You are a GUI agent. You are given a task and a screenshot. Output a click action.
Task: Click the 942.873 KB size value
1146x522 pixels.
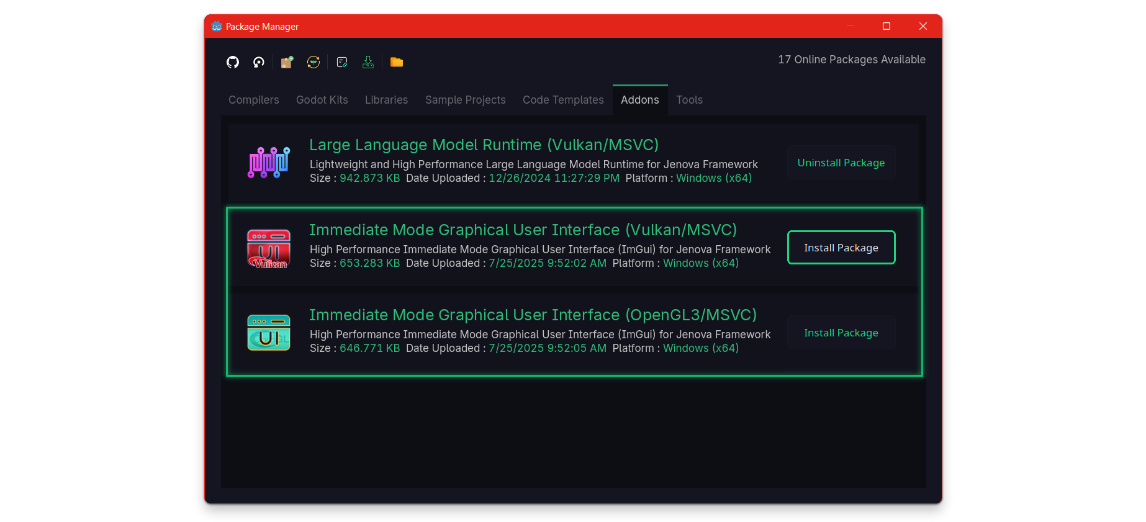[x=370, y=178]
